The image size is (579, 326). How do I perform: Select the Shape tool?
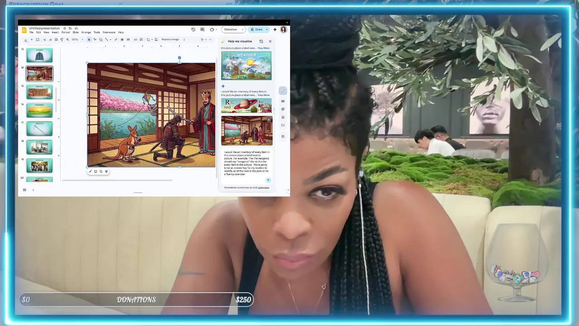pyautogui.click(x=100, y=39)
